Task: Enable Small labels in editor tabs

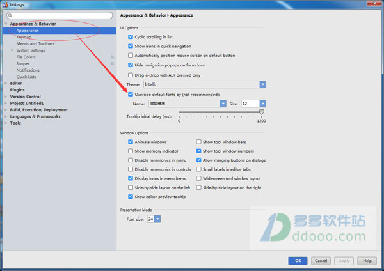Action: [199, 169]
